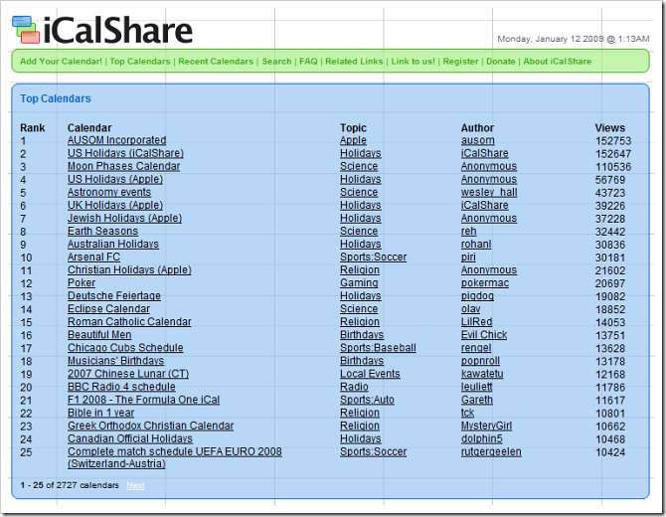Open the FAQ page

point(308,62)
